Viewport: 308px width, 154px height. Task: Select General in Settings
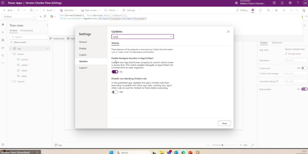click(x=83, y=42)
